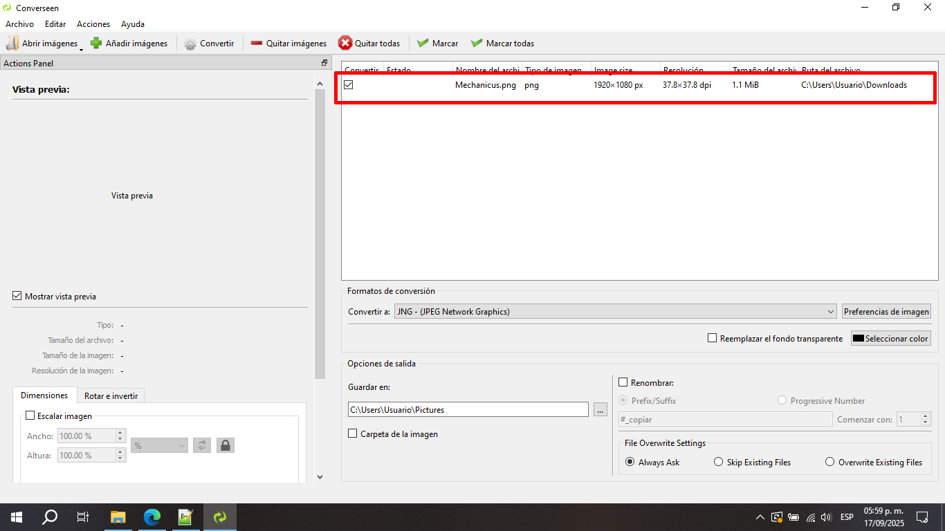Open dropdown arrow next to Abrir imágenes
Screen dimensions: 945x531
82,48
